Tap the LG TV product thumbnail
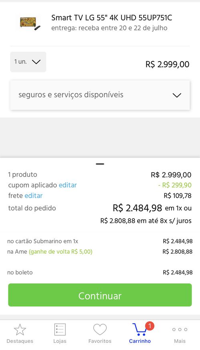 click(30, 23)
